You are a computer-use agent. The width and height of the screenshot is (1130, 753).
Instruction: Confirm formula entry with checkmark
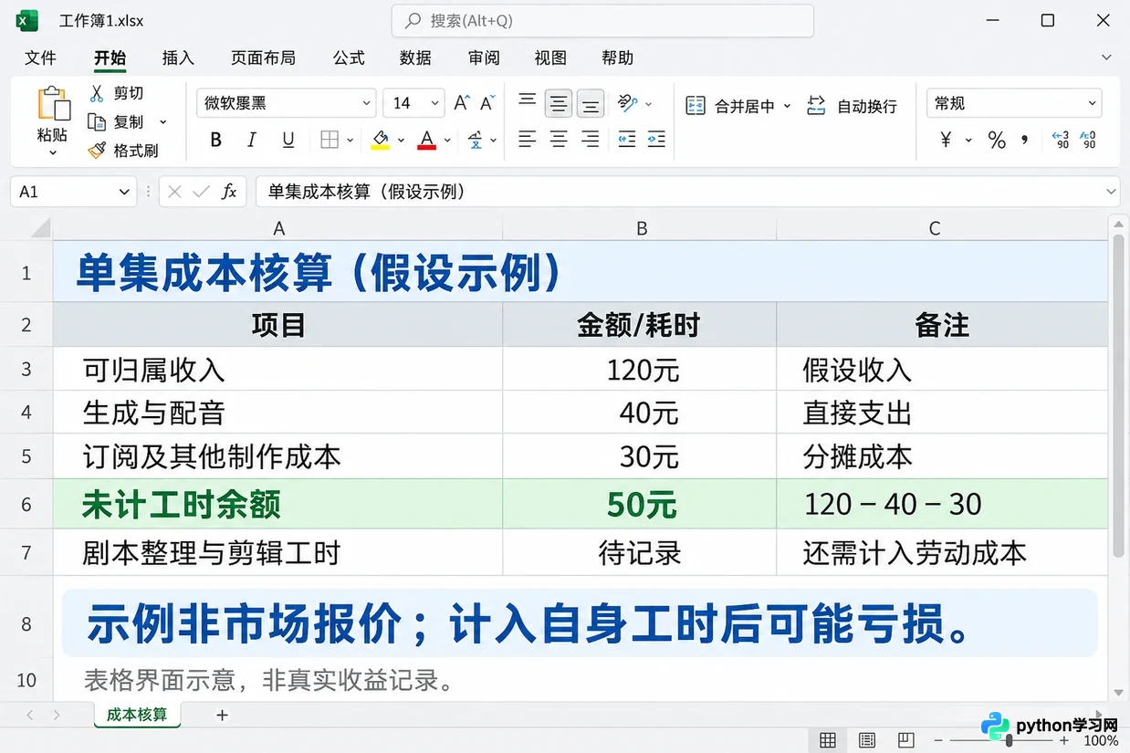[201, 192]
